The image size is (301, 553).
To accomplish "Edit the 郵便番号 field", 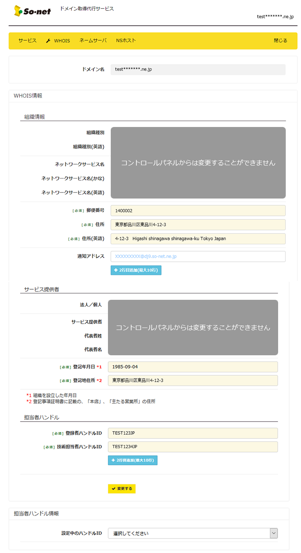I will coord(198,211).
